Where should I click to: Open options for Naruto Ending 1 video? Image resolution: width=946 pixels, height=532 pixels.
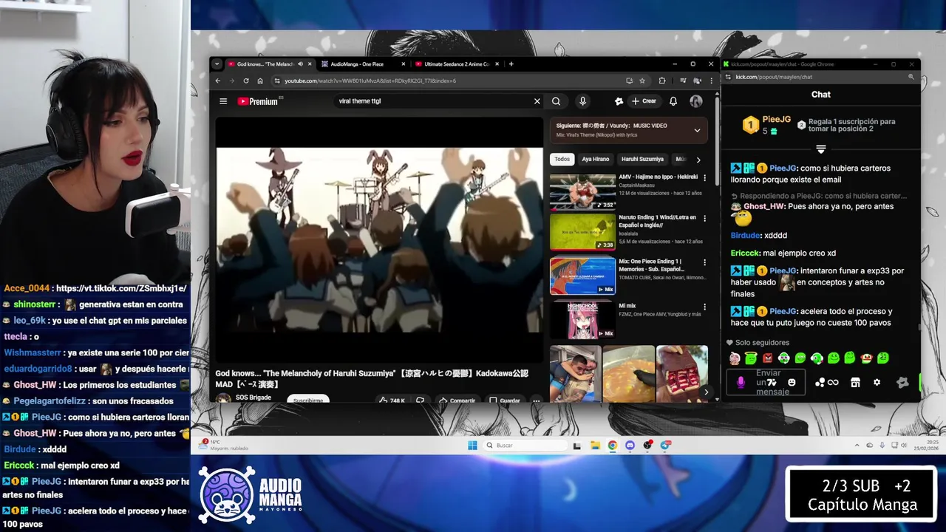pyautogui.click(x=704, y=219)
